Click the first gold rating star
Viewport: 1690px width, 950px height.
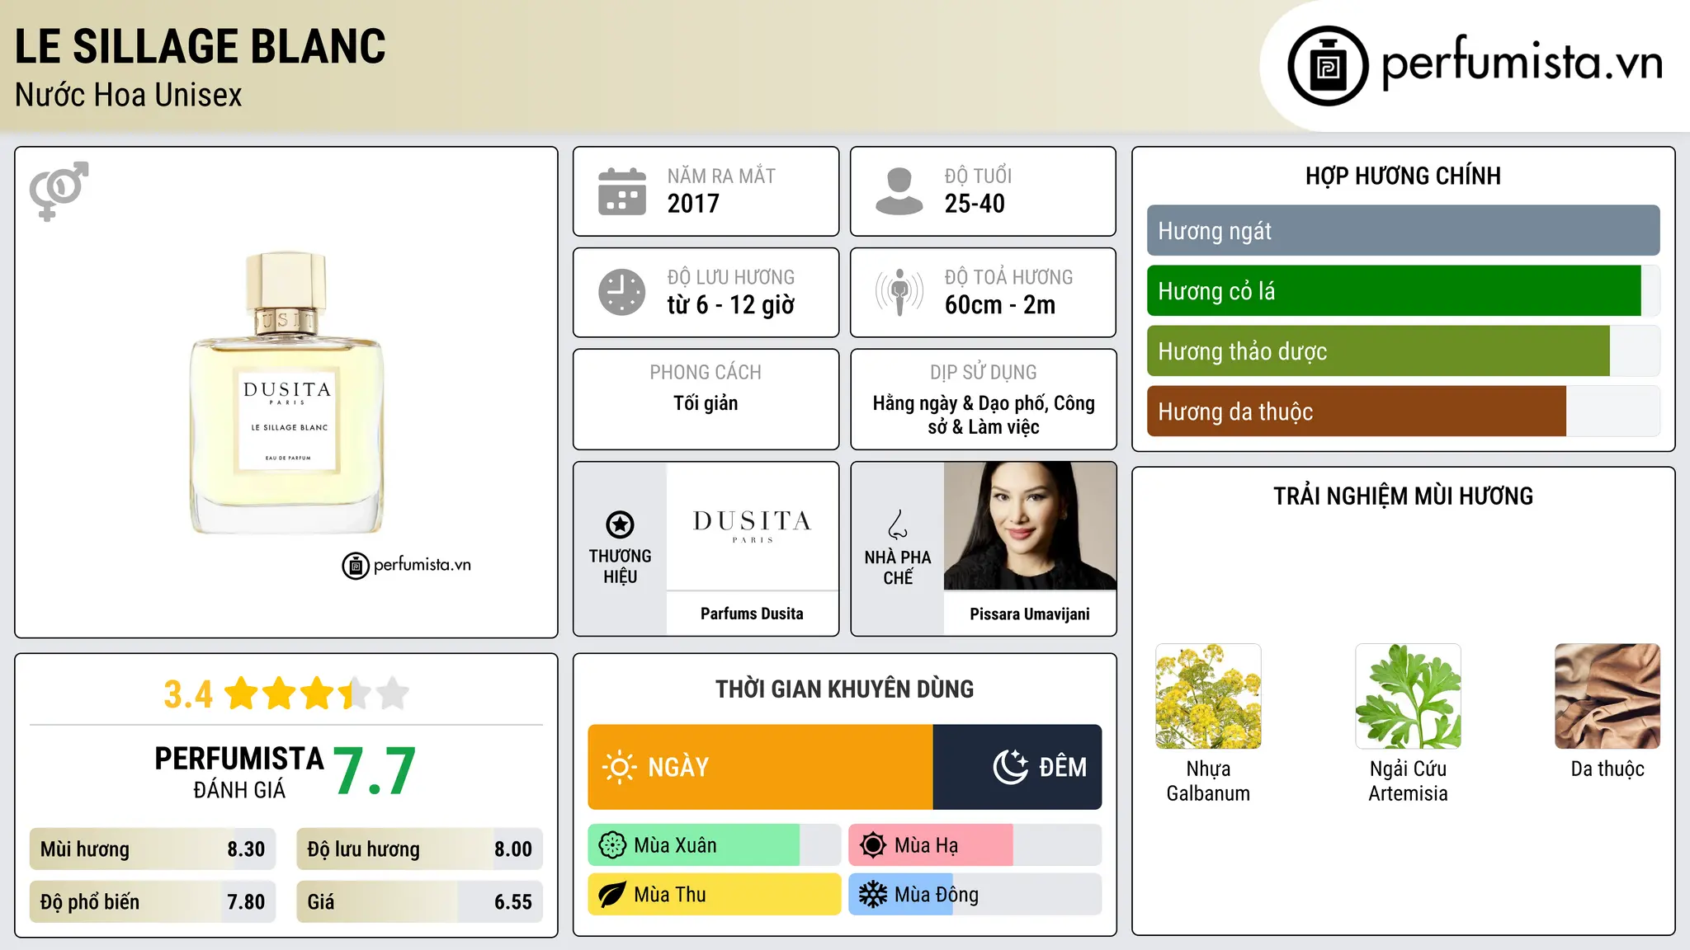point(241,694)
